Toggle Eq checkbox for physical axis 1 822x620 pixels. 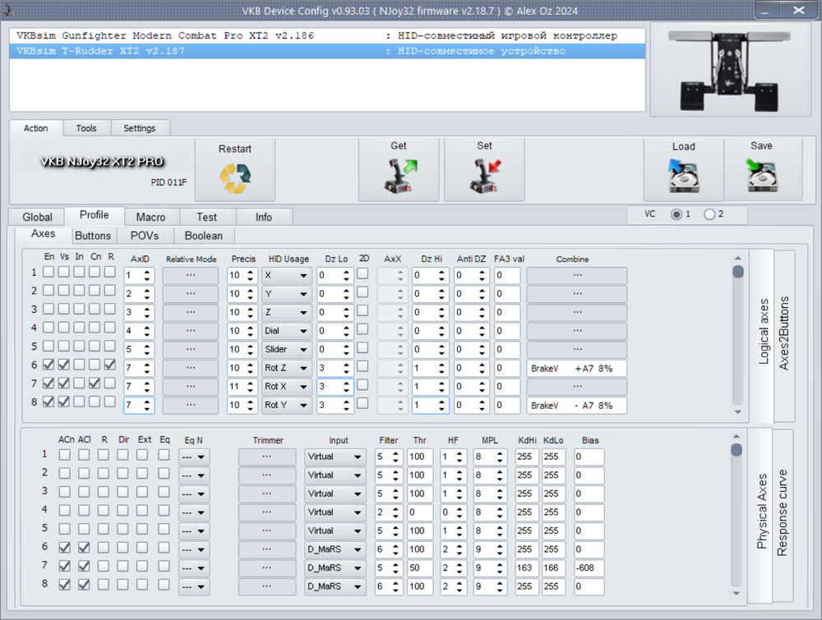(x=164, y=455)
